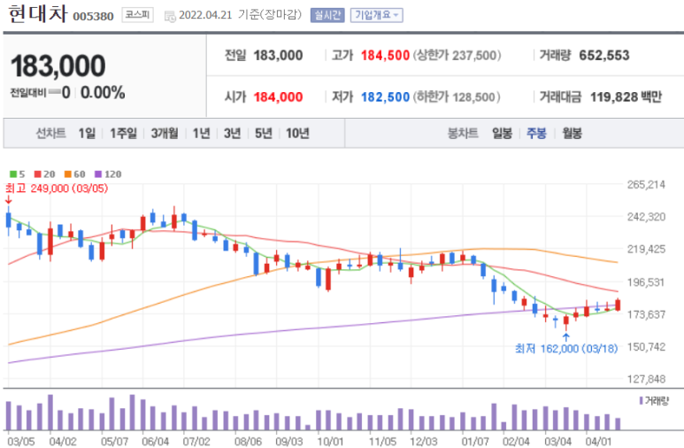The height and width of the screenshot is (448, 684).
Task: Click the calendar icon beside the date
Action: point(169,15)
